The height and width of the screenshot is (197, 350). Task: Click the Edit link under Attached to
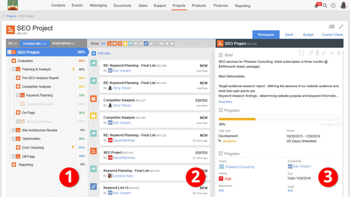[x=221, y=190]
